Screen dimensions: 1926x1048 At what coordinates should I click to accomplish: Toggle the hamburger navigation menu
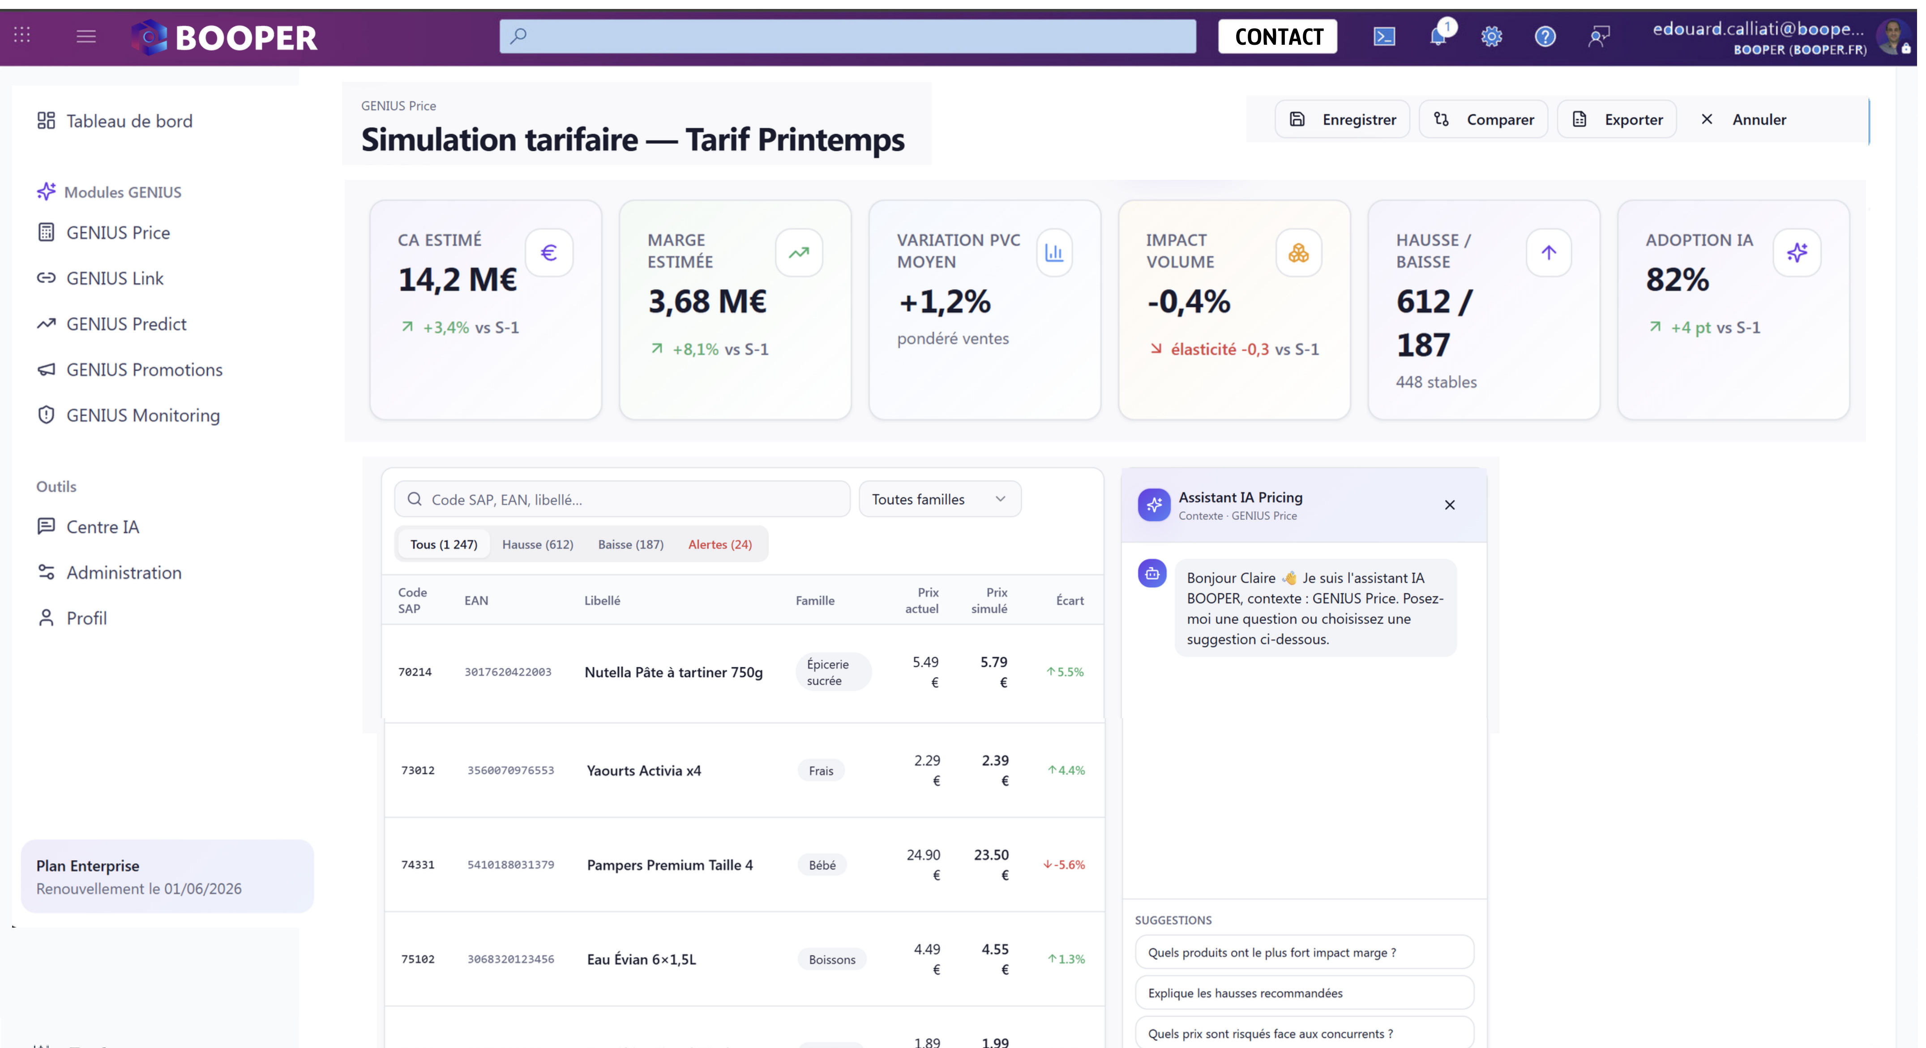tap(86, 36)
